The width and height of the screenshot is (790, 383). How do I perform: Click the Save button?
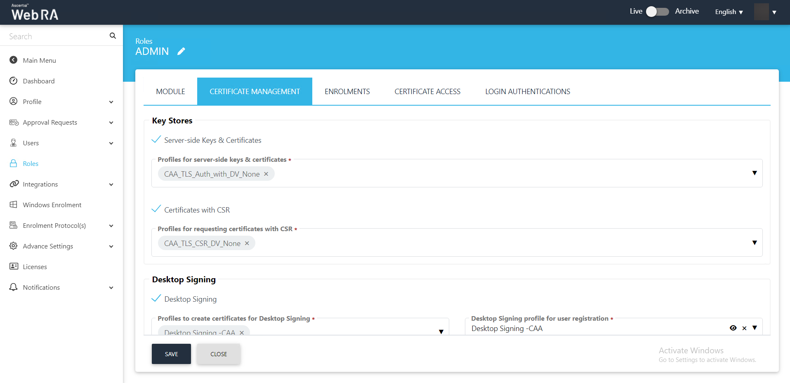click(x=171, y=354)
